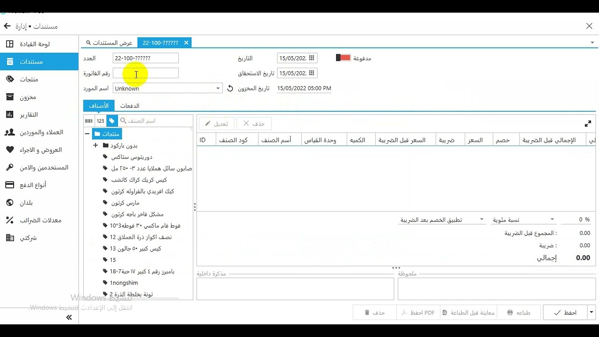Open التقارير reports section in sidebar

coord(39,115)
